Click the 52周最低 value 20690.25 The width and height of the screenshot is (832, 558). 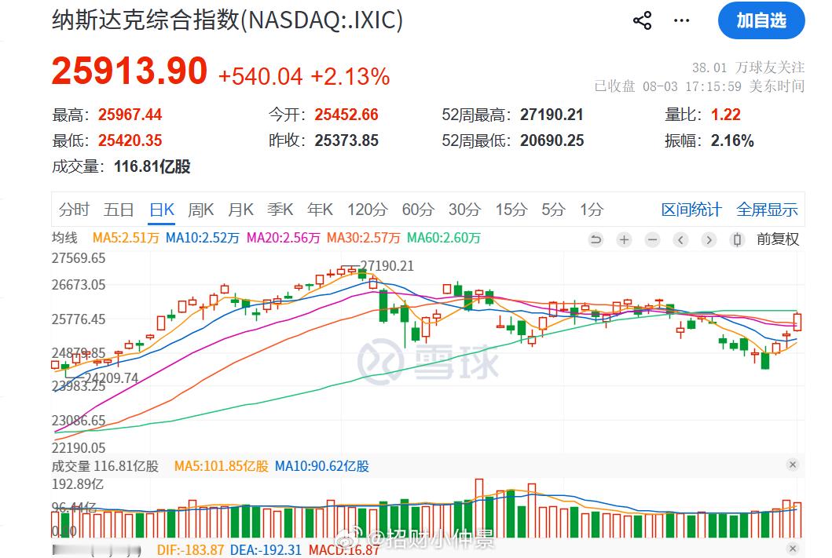click(x=552, y=140)
